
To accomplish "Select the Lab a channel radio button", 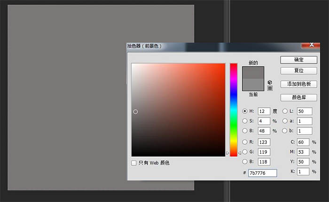I will point(285,121).
